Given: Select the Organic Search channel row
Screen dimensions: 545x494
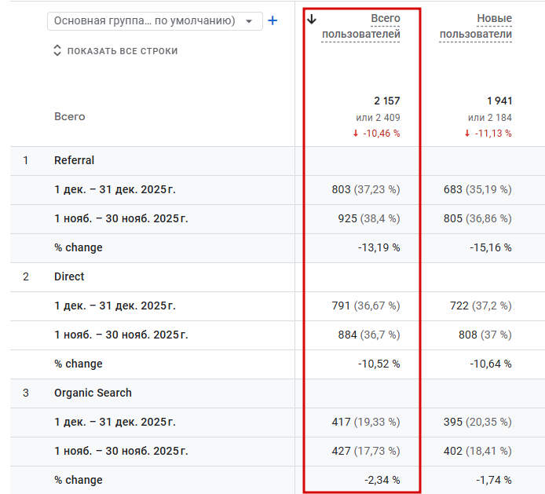Looking at the screenshot, I should 93,393.
